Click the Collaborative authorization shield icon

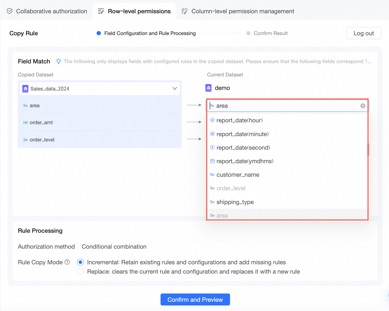[x=10, y=11]
